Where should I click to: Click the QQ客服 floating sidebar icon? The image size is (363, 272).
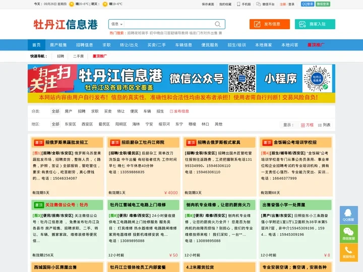349,215
